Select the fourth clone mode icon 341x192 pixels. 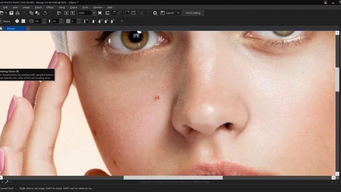112,21
